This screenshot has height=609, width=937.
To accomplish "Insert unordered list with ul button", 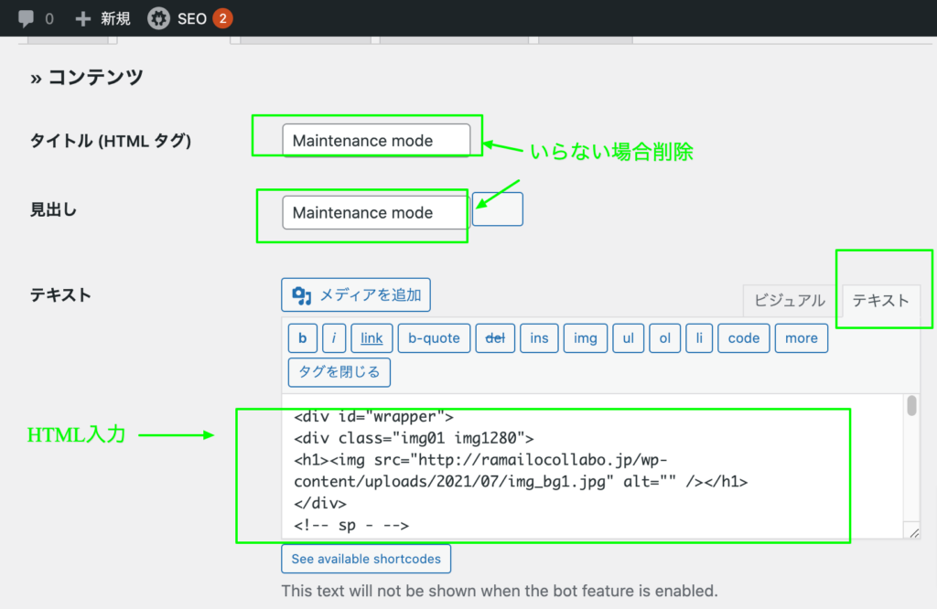I will tap(628, 338).
